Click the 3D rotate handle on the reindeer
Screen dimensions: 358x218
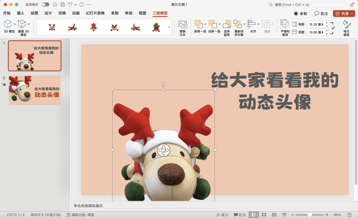163,150
